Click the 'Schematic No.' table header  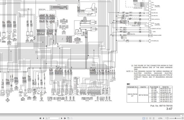click(x=132, y=87)
